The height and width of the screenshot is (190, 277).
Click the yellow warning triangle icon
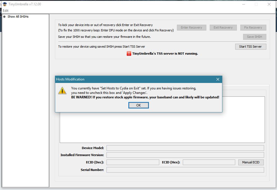click(62, 91)
